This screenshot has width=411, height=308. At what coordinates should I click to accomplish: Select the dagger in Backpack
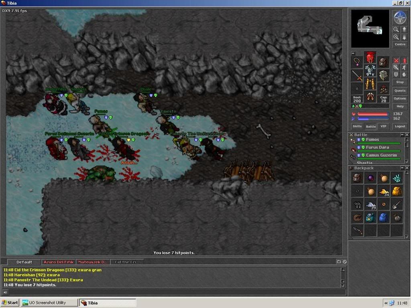tap(357, 231)
